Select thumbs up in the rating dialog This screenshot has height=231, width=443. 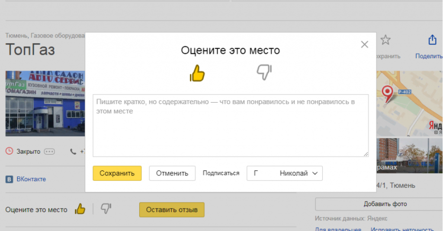197,73
